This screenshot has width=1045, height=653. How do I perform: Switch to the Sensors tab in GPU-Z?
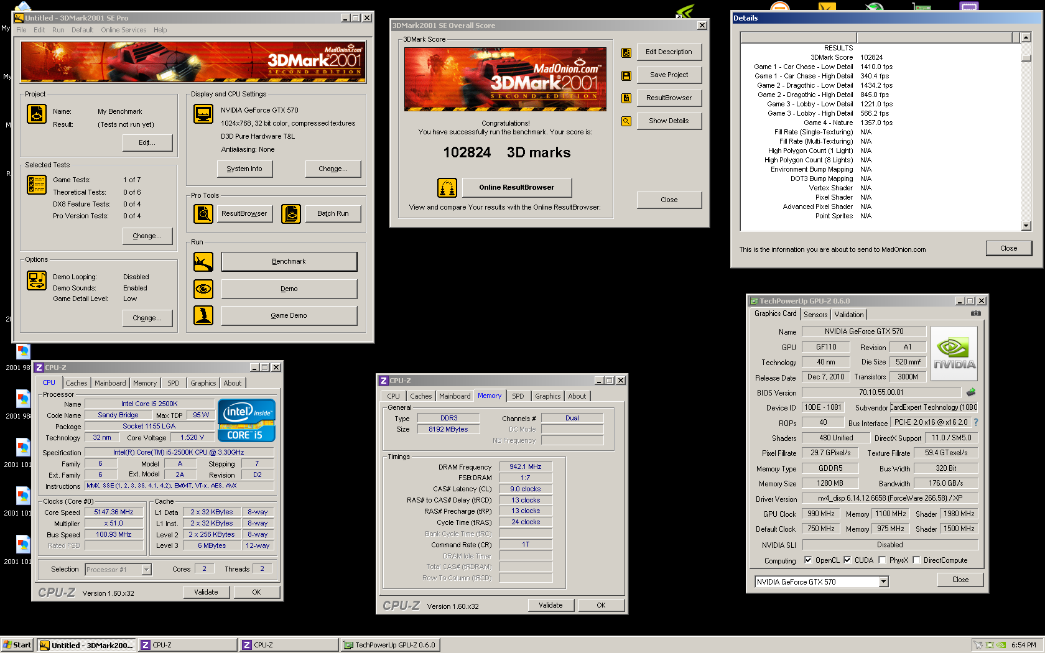pyautogui.click(x=815, y=315)
